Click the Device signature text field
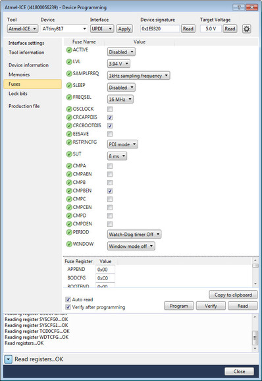This screenshot has height=381, width=262. [x=160, y=28]
